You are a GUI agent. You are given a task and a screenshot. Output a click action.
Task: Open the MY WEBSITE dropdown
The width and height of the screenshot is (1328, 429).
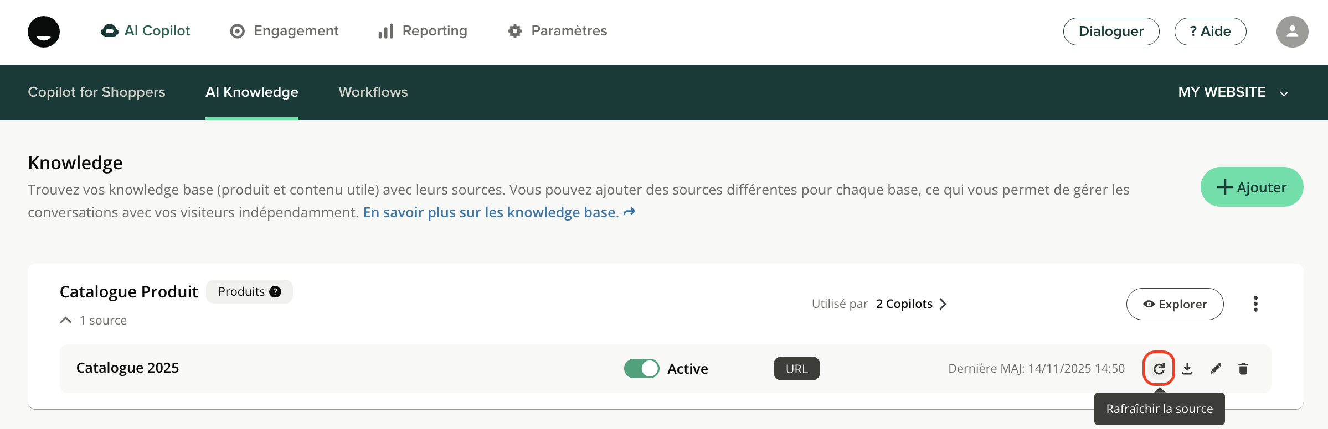click(x=1233, y=92)
